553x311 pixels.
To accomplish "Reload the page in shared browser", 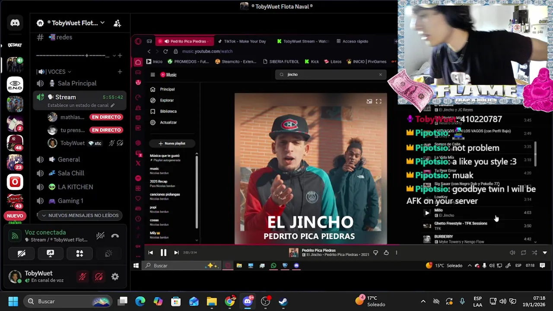I will 165,51.
